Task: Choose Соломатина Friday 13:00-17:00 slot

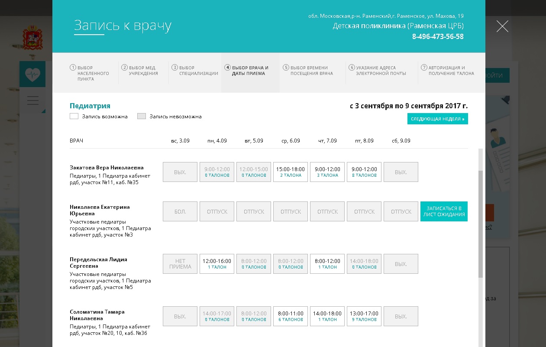Action: click(x=364, y=316)
